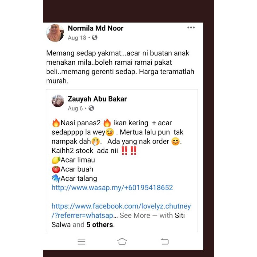
Task: Tap the lemon emoji beside Acar limau
Action: 56,160
